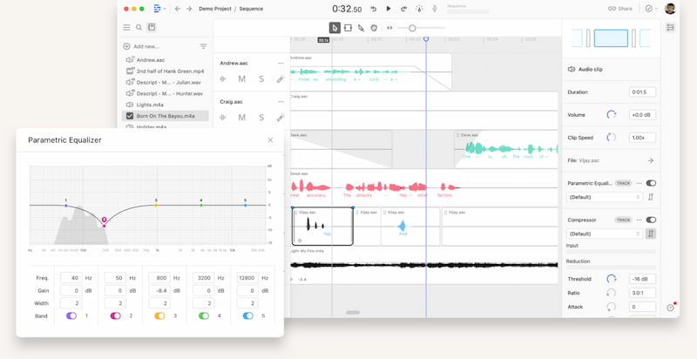Image resolution: width=697 pixels, height=359 pixels.
Task: Solo the Andrew.aac track
Action: (x=261, y=79)
